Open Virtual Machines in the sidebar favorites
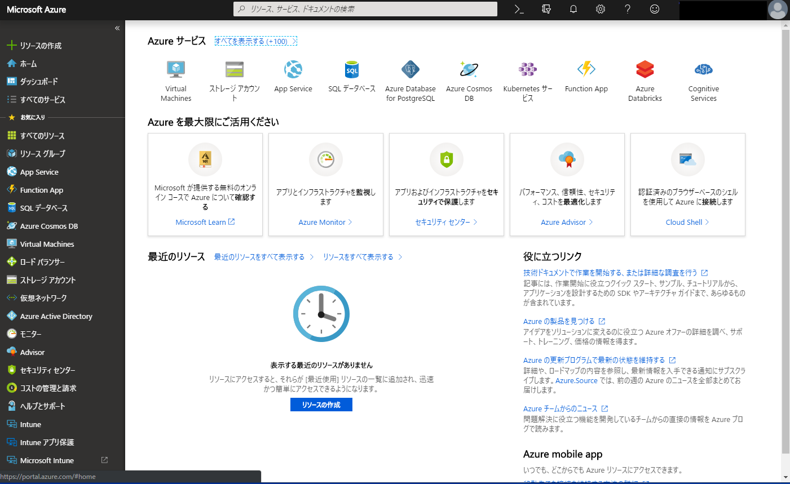Screen dimensions: 790x484 click(62, 244)
